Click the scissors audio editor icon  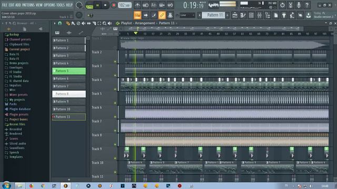(290, 5)
